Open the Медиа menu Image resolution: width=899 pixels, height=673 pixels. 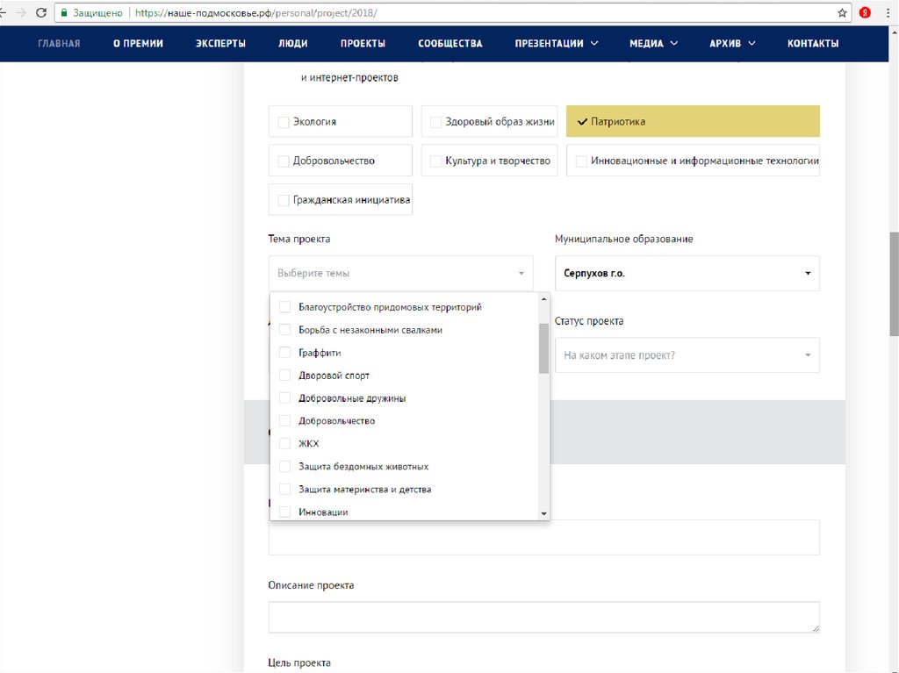[653, 43]
